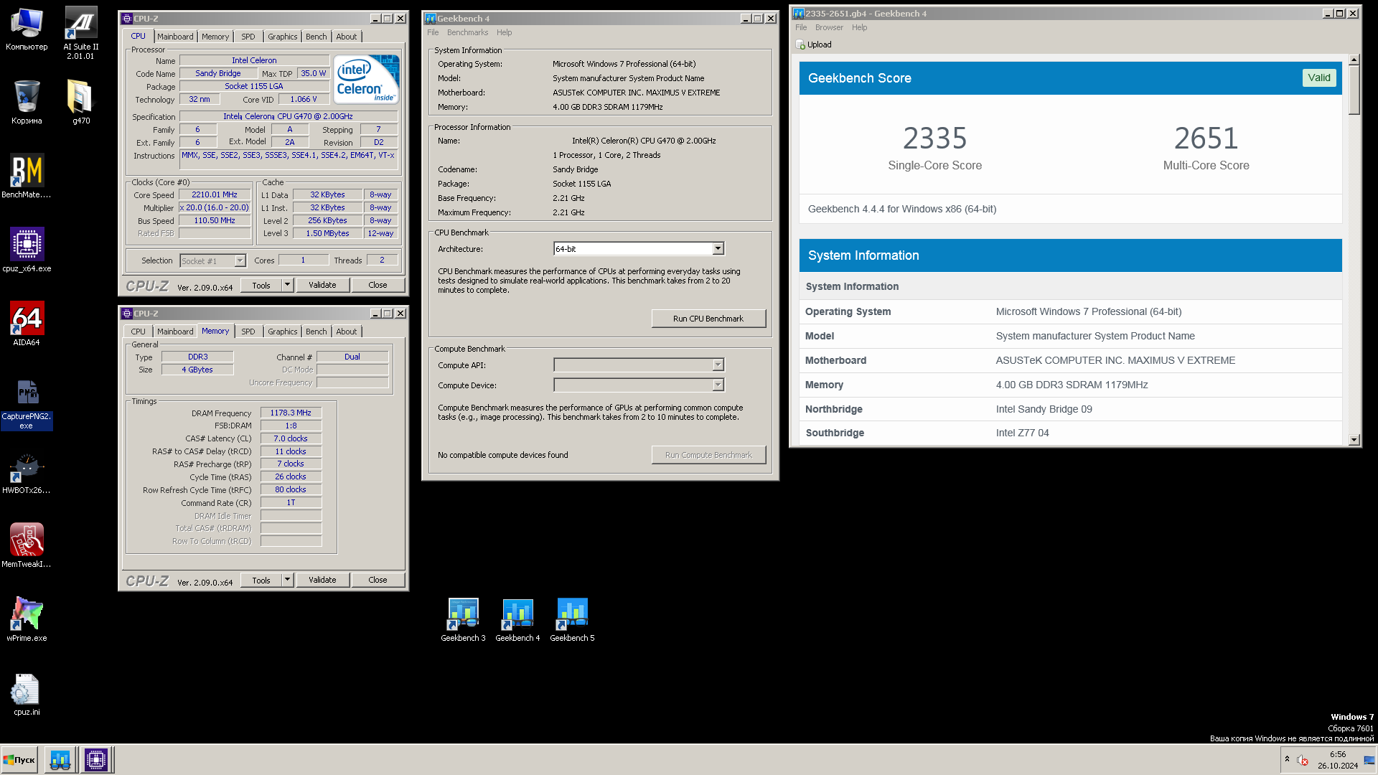Switch to Mainboard tab in top CPU-Z
1378x775 pixels.
click(x=175, y=37)
